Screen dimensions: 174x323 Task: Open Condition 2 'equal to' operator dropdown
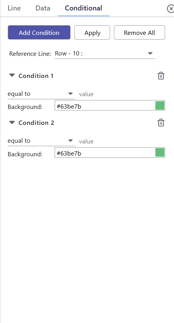click(41, 141)
